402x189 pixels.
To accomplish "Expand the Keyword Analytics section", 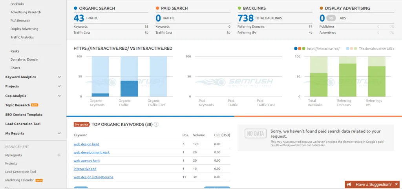I will pyautogui.click(x=59, y=77).
